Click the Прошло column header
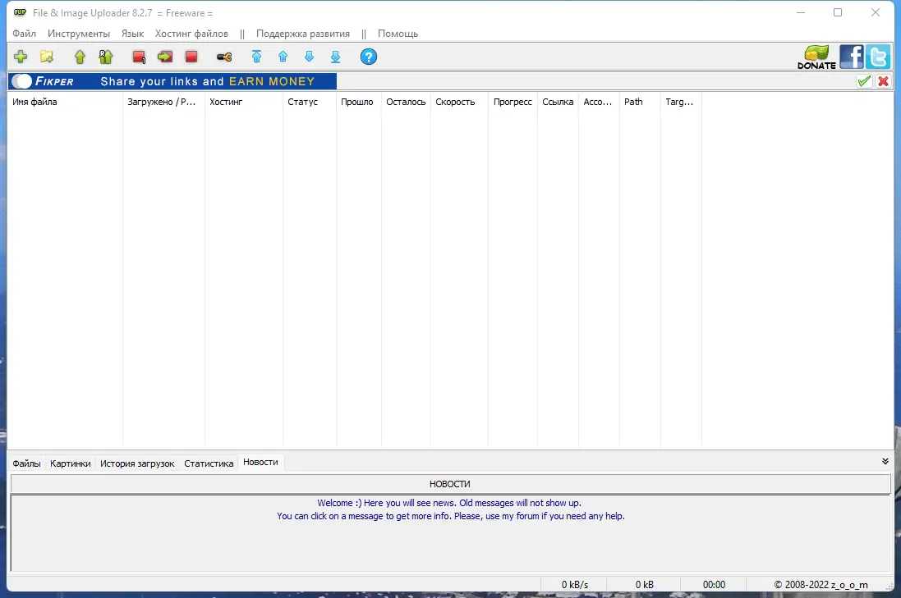Viewport: 901px width, 598px height. [359, 102]
